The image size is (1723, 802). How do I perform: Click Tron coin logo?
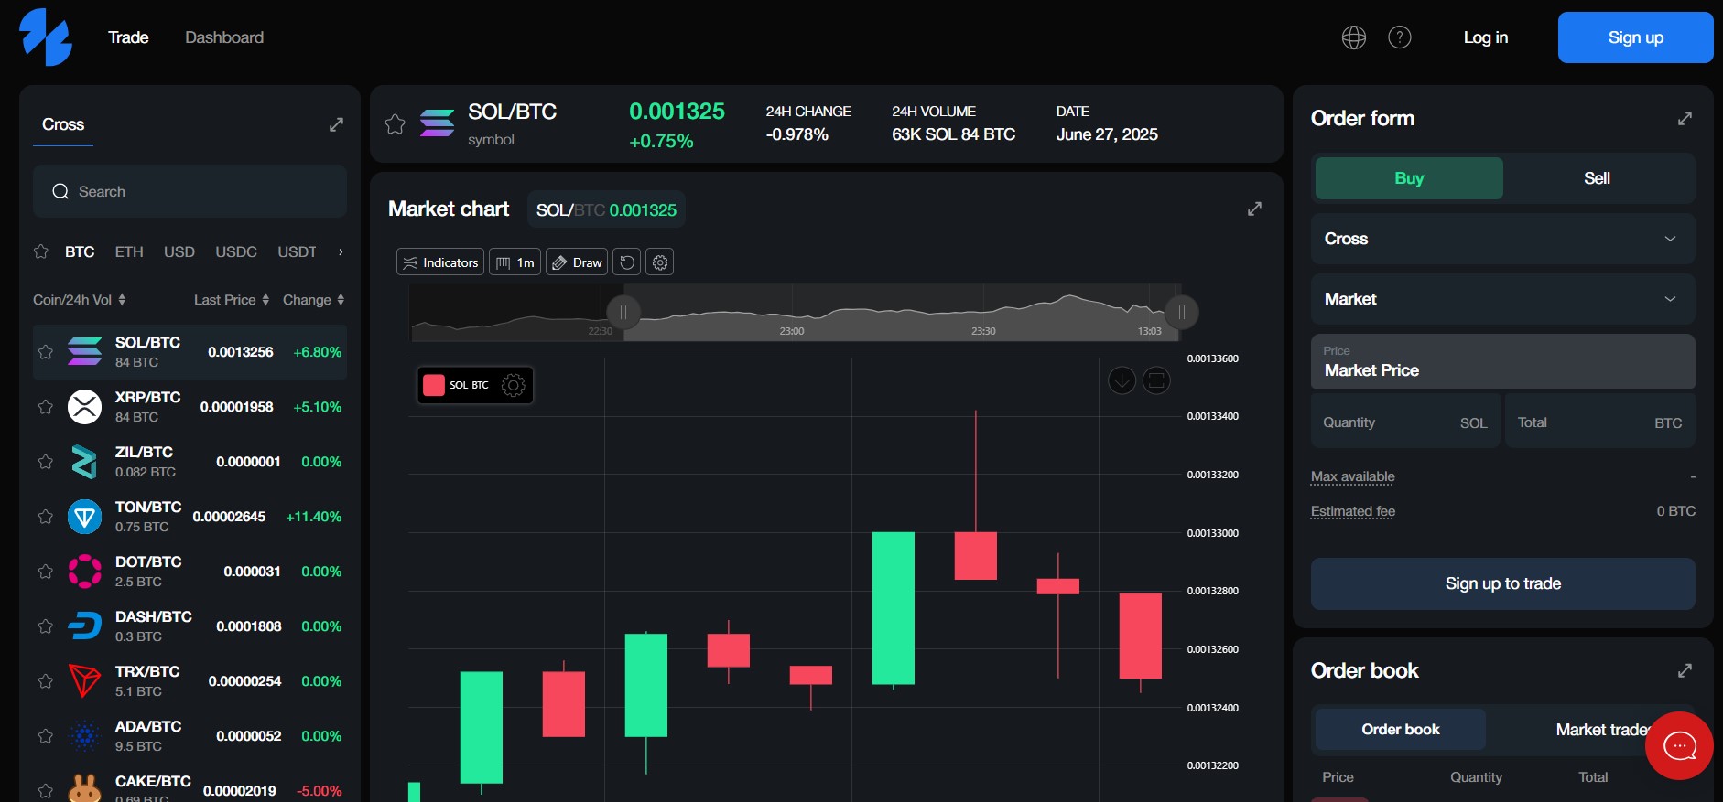click(x=84, y=681)
